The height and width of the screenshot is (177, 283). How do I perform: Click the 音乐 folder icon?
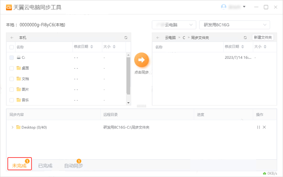pos(19,100)
